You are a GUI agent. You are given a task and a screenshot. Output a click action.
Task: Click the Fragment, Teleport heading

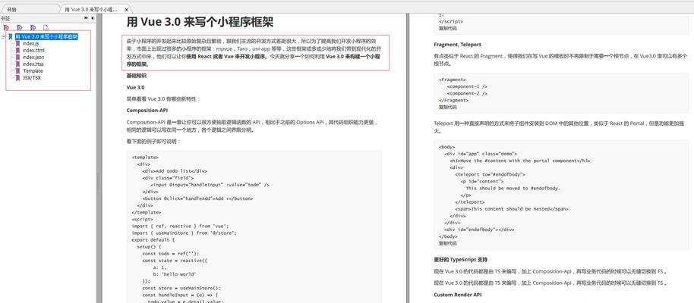pos(457,45)
